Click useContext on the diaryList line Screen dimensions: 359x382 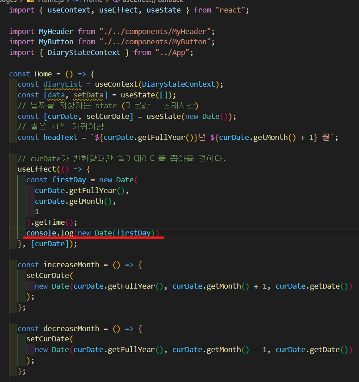pos(116,84)
